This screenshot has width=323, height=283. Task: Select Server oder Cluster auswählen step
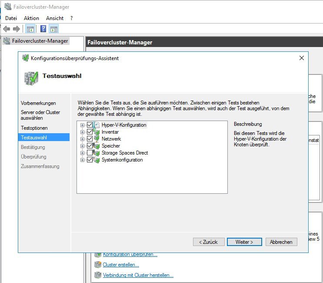pyautogui.click(x=40, y=115)
